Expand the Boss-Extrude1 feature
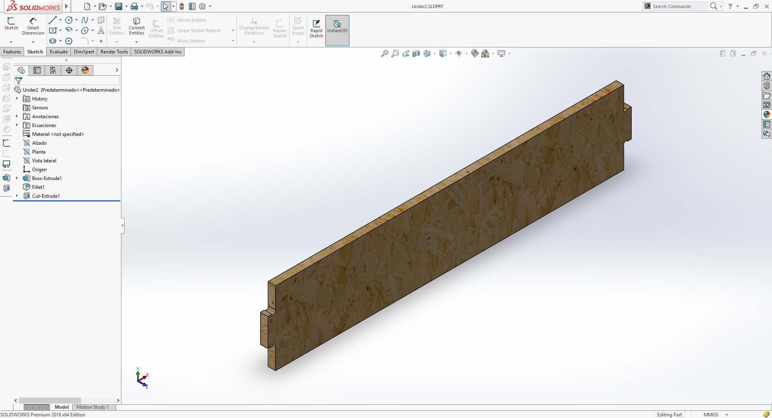The width and height of the screenshot is (772, 418). (17, 178)
